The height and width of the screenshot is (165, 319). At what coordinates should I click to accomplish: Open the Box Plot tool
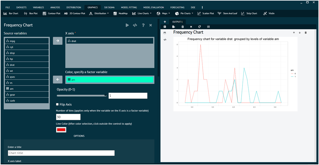pyautogui.click(x=31, y=13)
